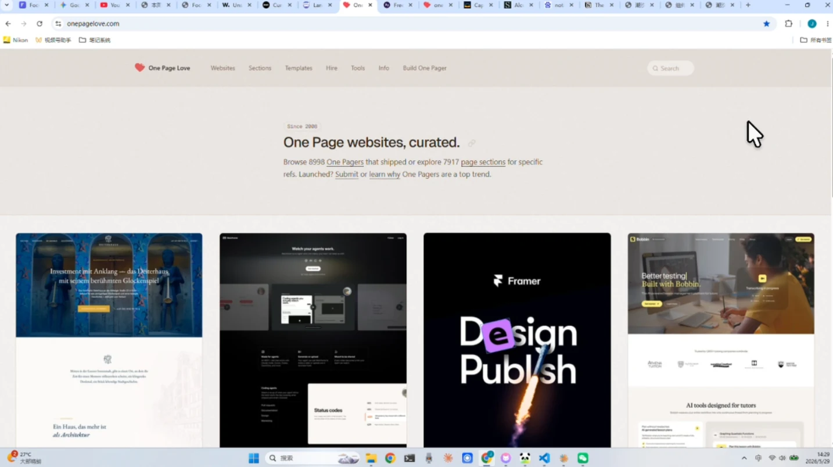
Task: Open the 视频号助手 bookmark
Action: (53, 40)
